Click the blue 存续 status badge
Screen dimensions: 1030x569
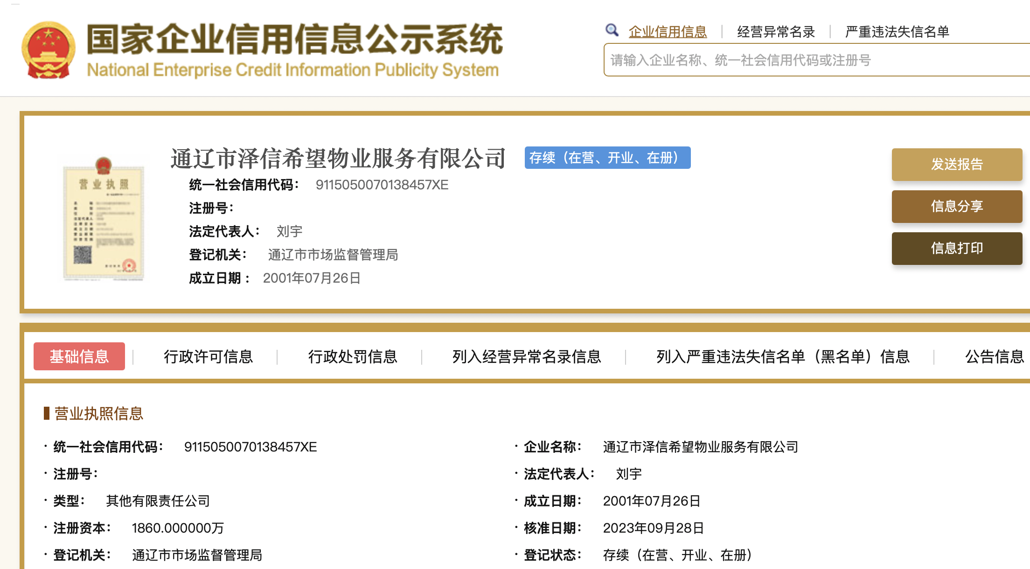(x=607, y=158)
